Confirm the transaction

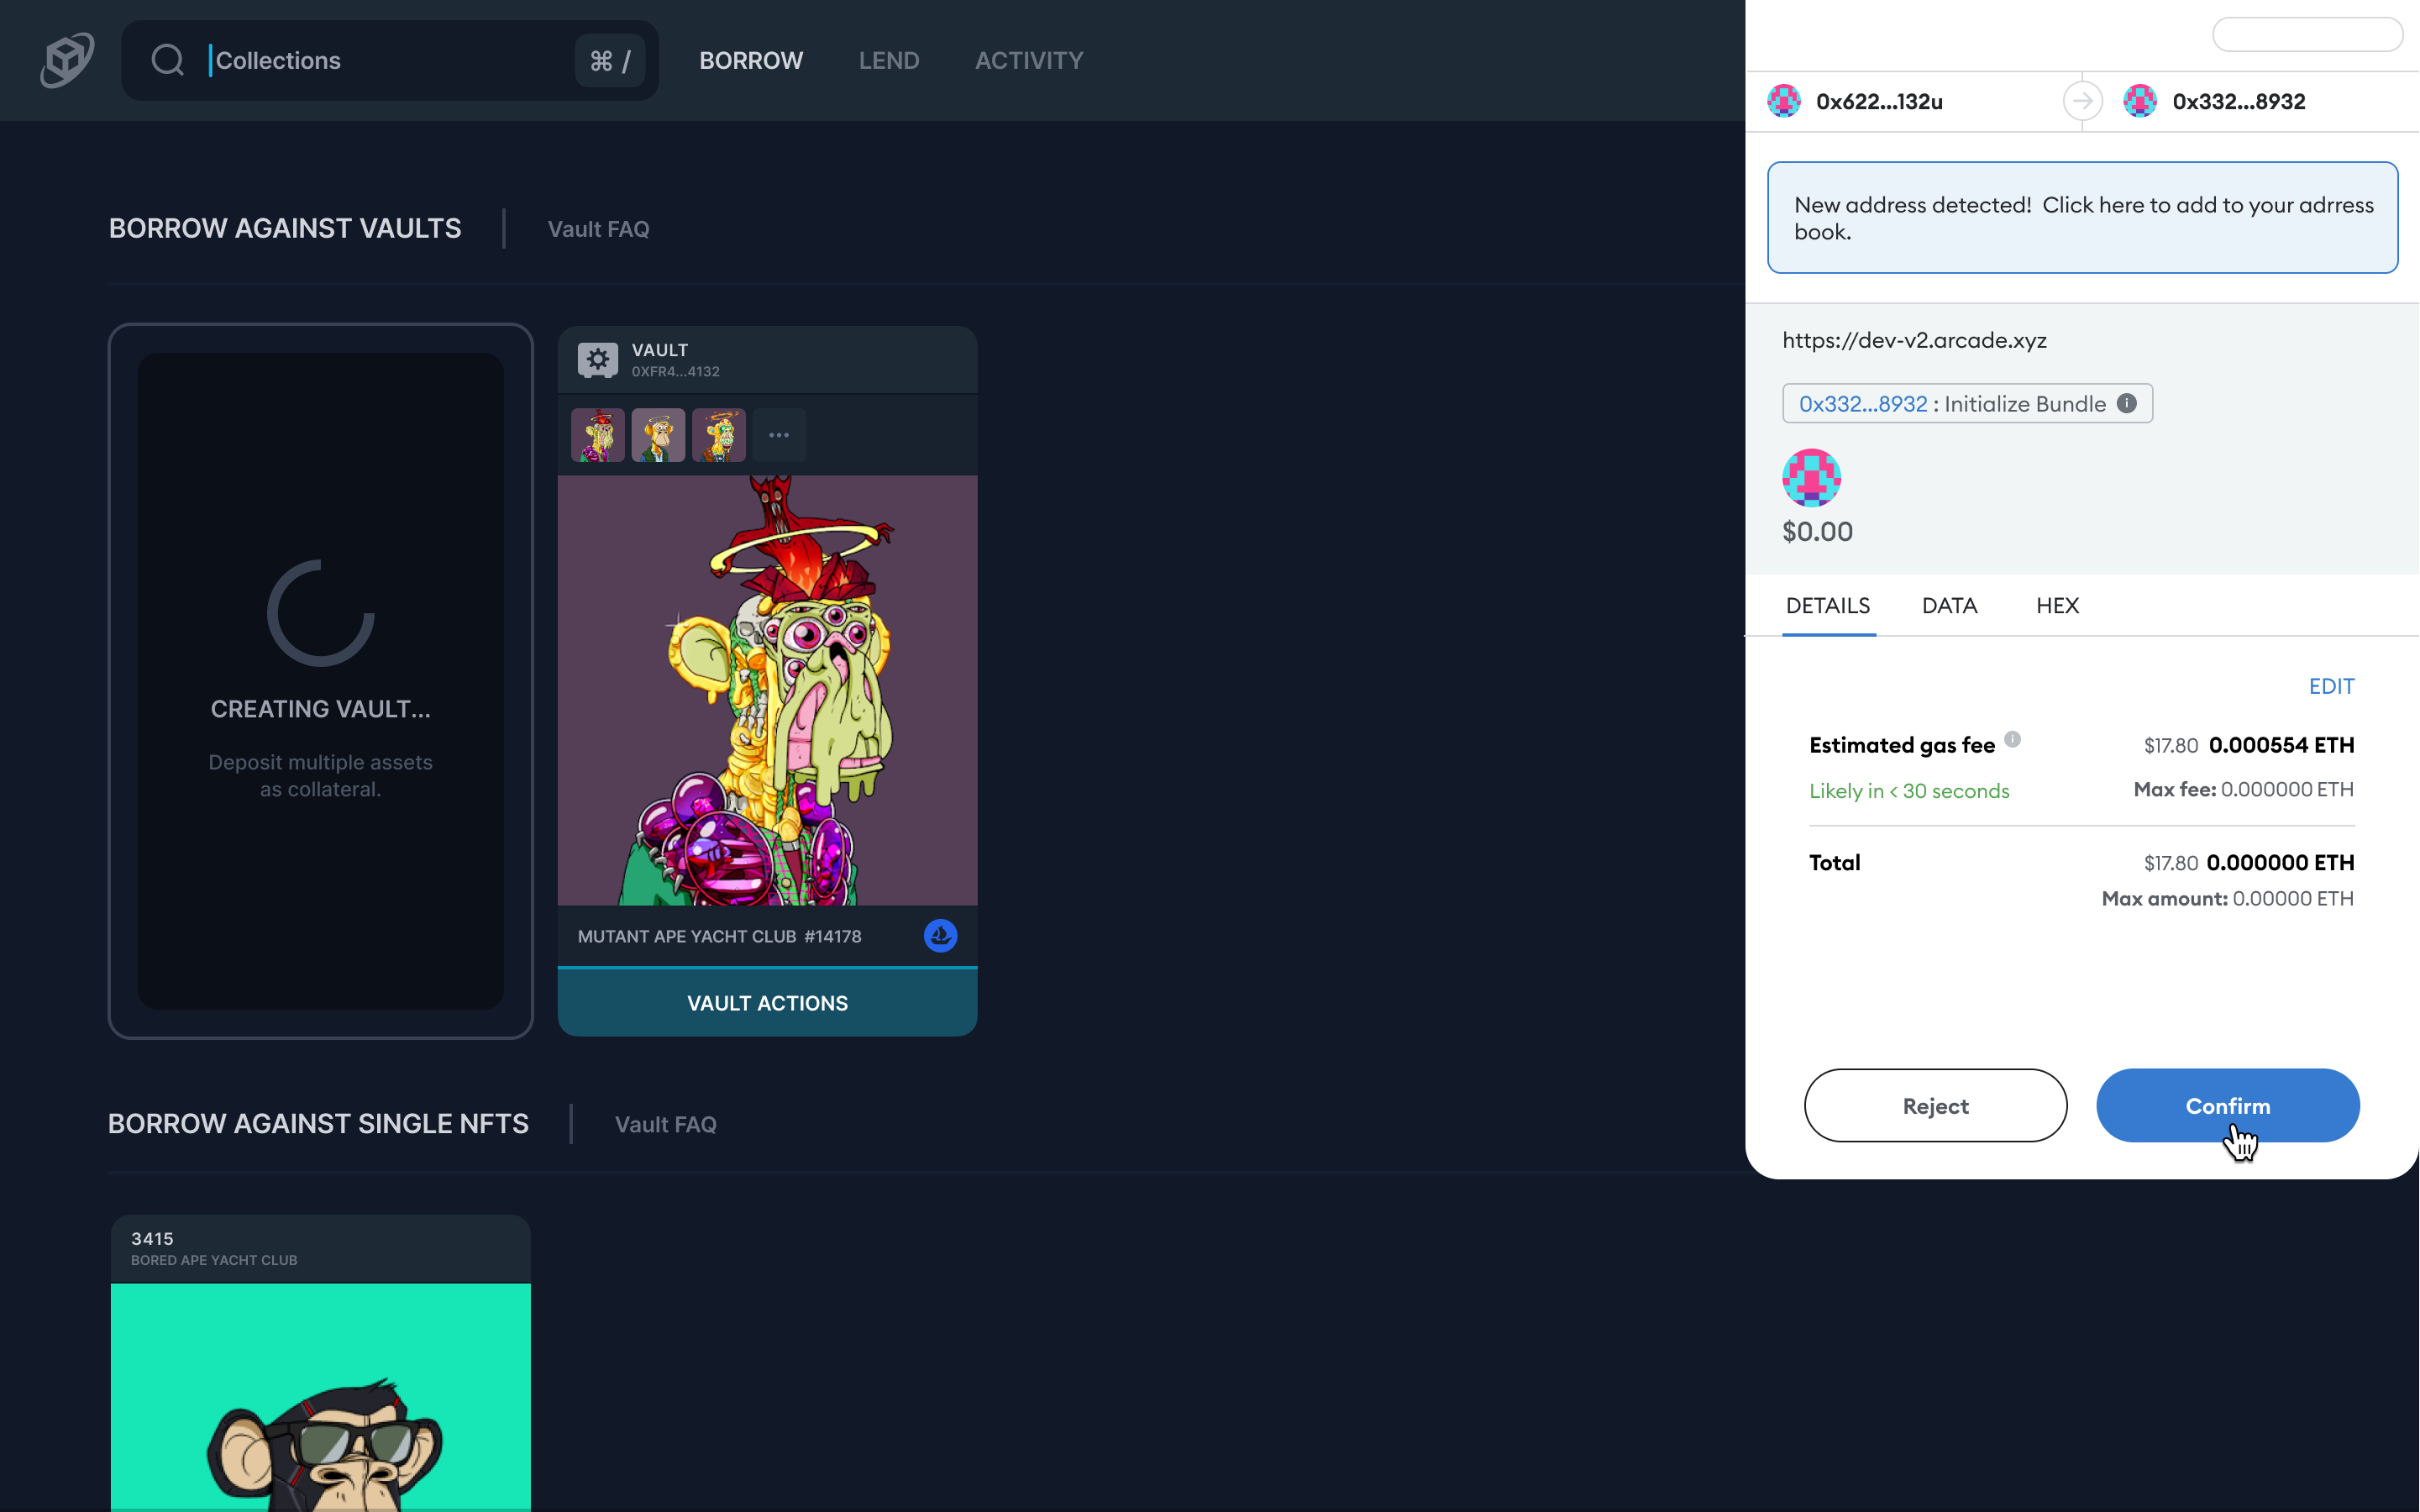click(2227, 1105)
